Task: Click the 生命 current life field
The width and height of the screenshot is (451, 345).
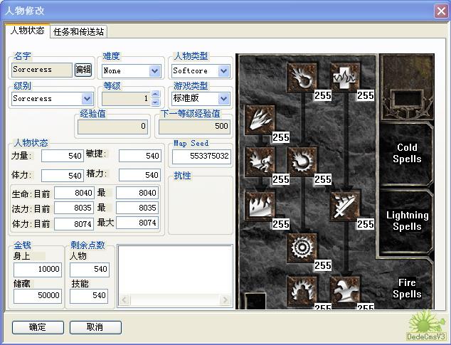Action: click(74, 193)
